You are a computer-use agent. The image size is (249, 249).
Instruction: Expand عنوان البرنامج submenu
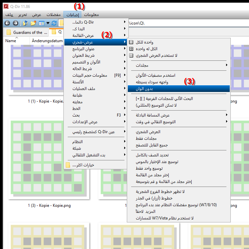point(96,49)
